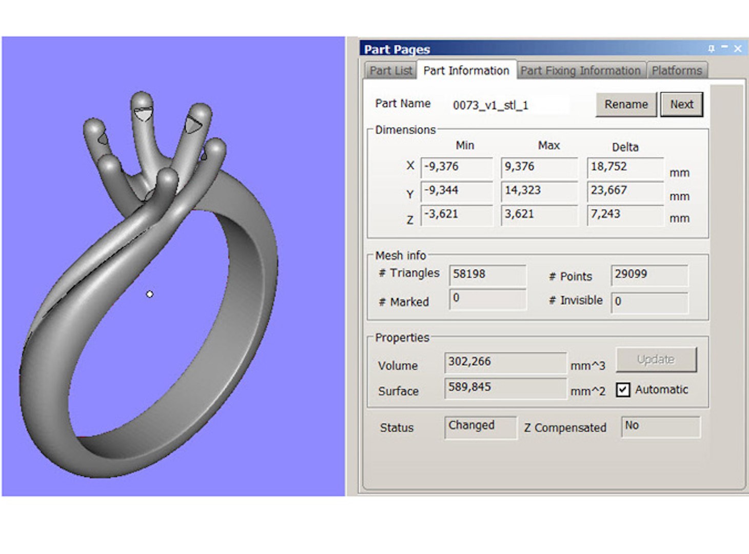Click the white center point marker in viewport

click(x=150, y=294)
